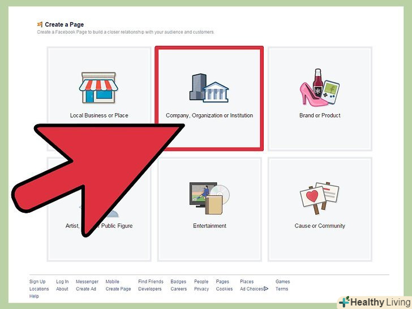Open the Terms footer link
412x309 pixels.
pyautogui.click(x=282, y=289)
